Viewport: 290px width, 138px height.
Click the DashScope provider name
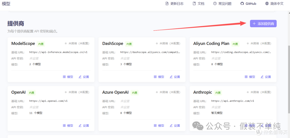[113, 44]
